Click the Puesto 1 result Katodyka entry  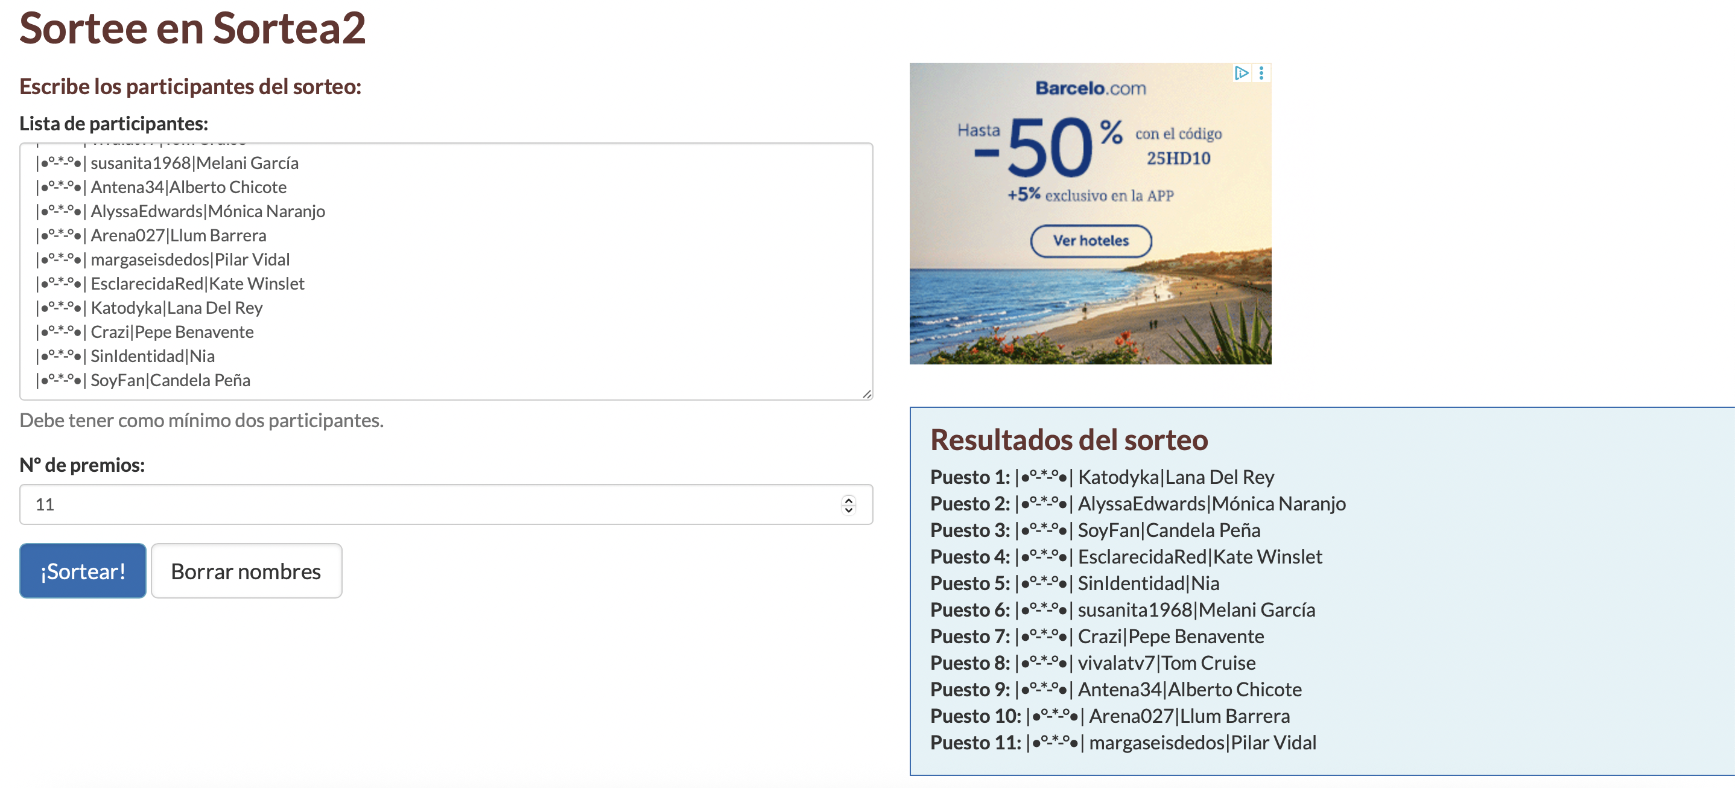1175,477
